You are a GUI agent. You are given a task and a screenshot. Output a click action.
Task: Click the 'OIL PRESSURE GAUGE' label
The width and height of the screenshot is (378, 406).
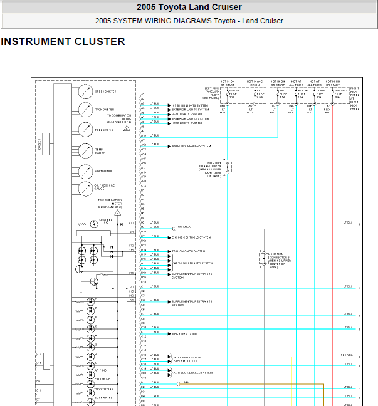pos(105,187)
